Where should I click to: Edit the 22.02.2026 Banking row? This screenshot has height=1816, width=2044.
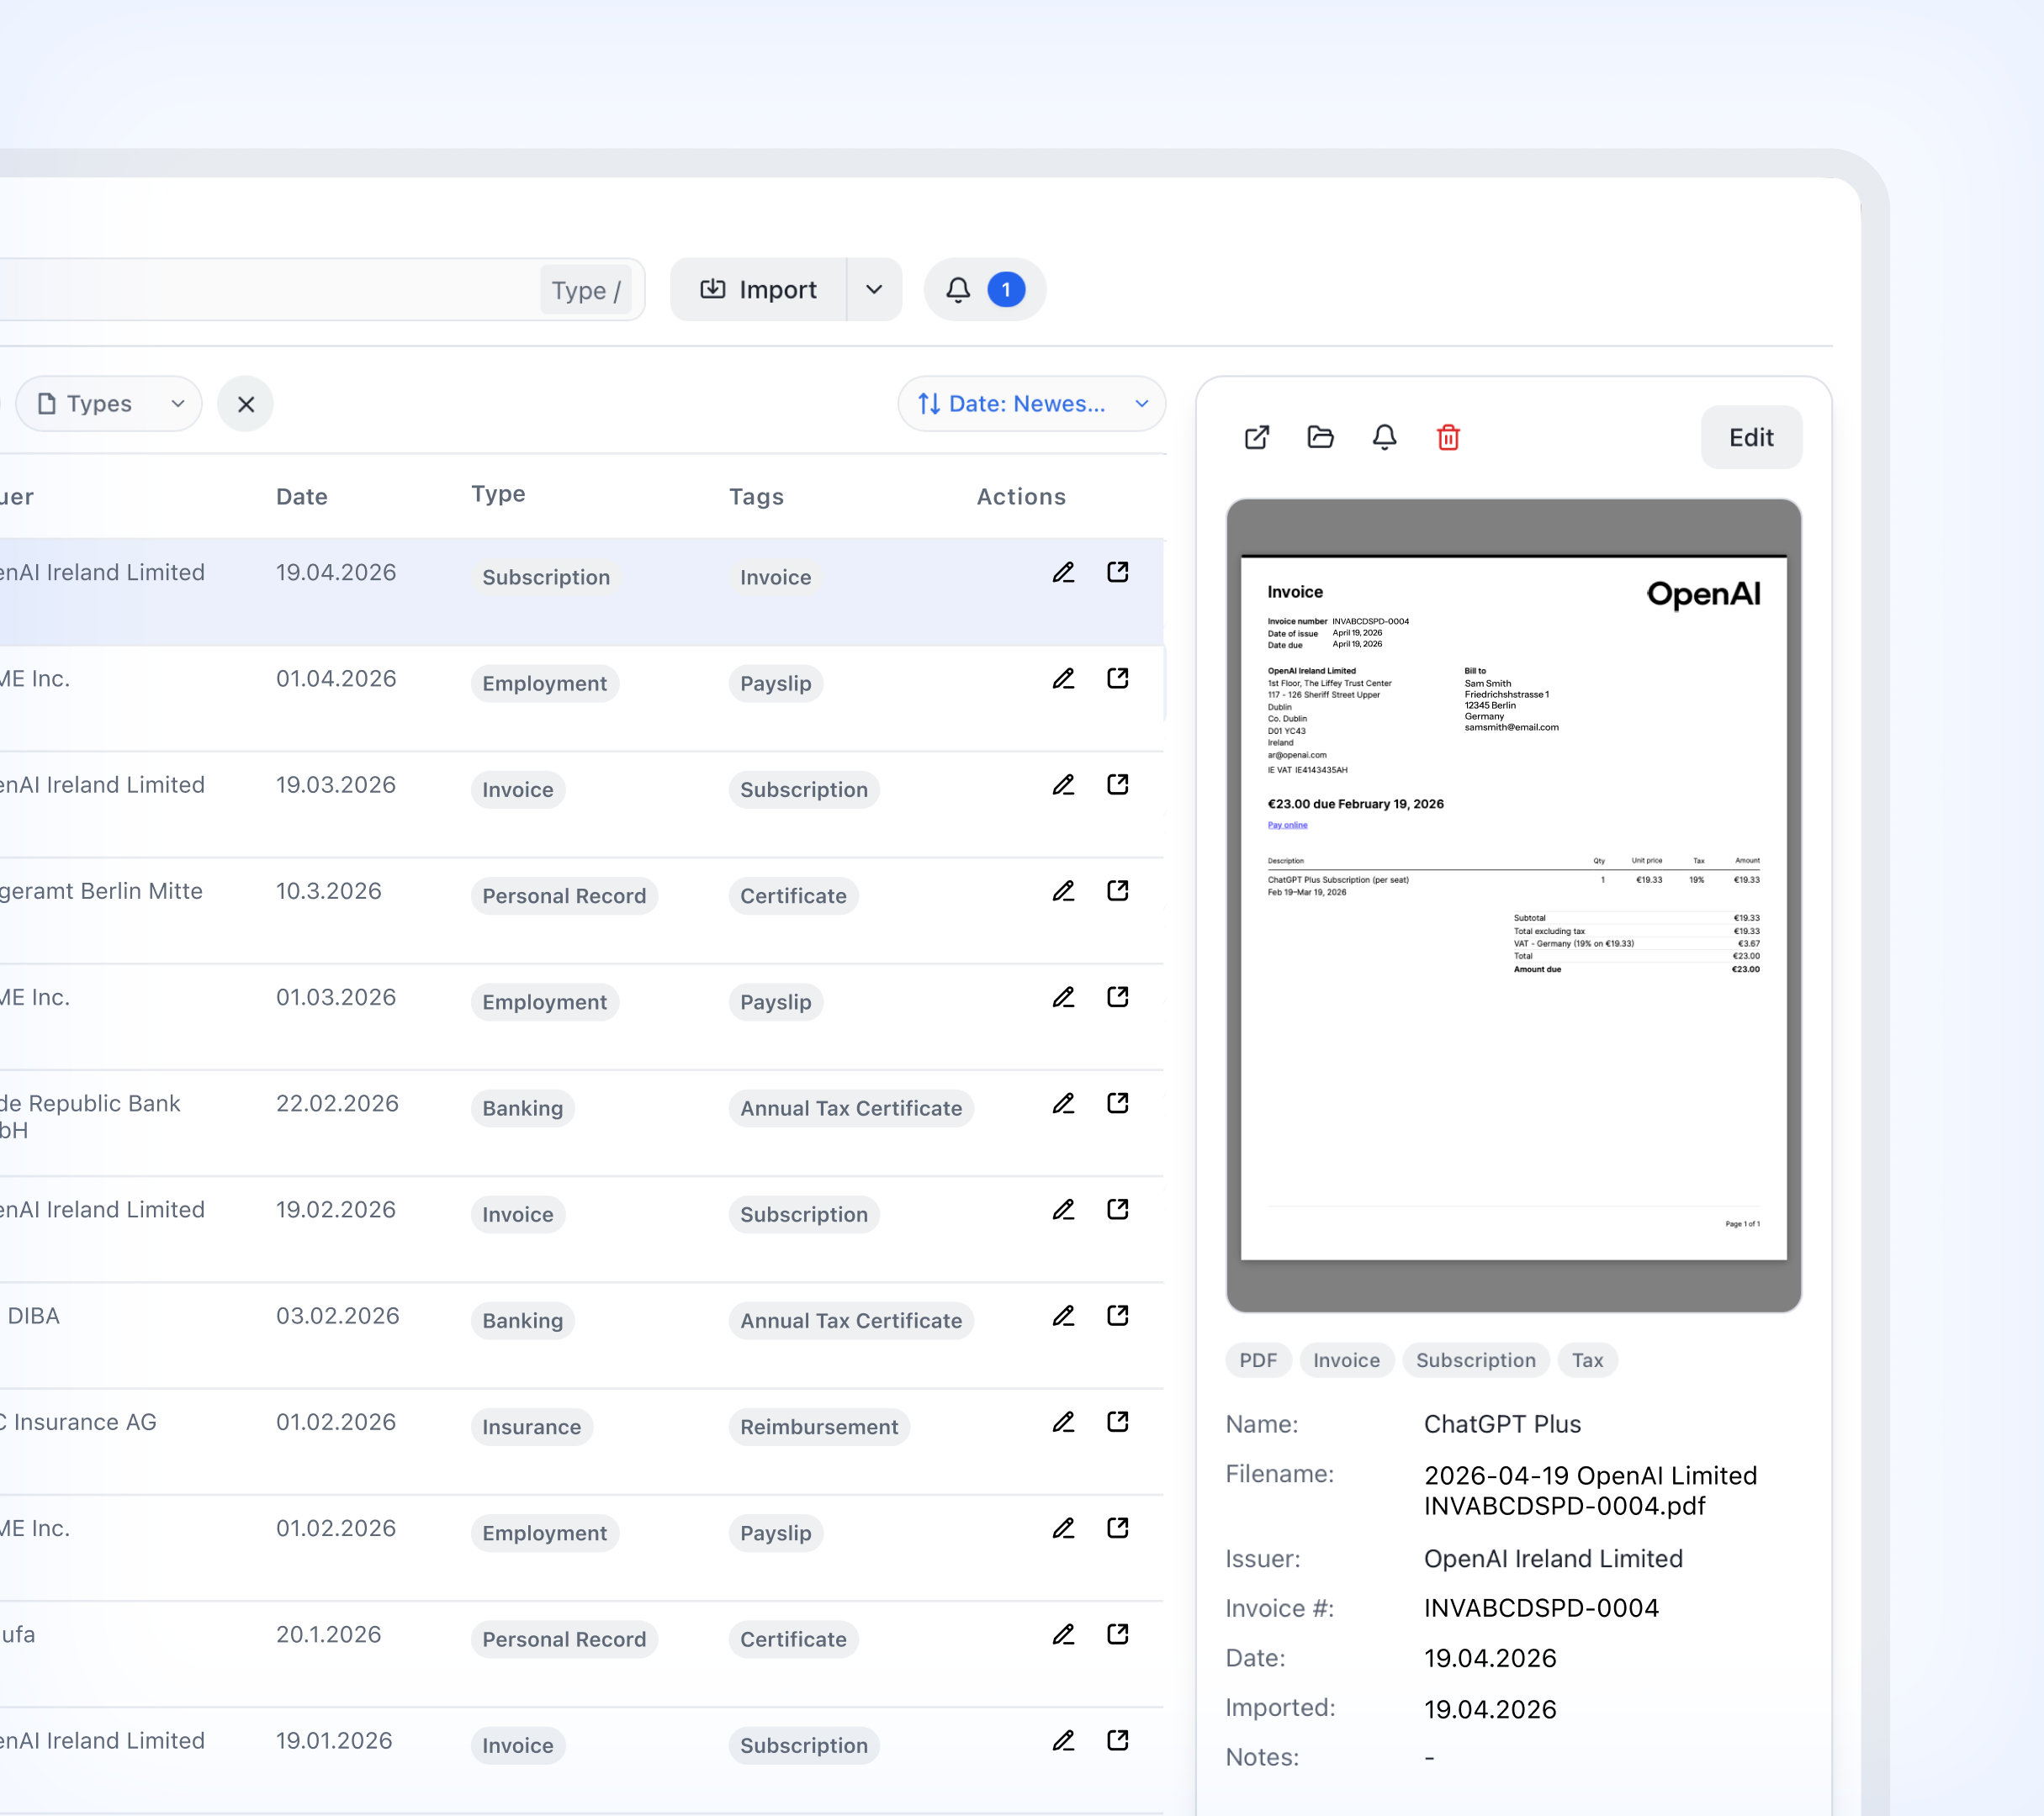pyautogui.click(x=1063, y=1103)
